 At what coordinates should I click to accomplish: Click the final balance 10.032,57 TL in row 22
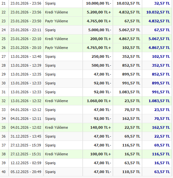(x=158, y=12)
